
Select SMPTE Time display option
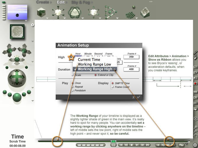coord(112,83)
